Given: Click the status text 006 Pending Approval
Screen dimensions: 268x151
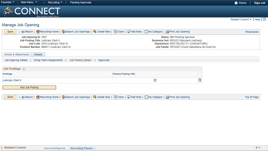Looking at the screenshot, I should click(182, 37).
